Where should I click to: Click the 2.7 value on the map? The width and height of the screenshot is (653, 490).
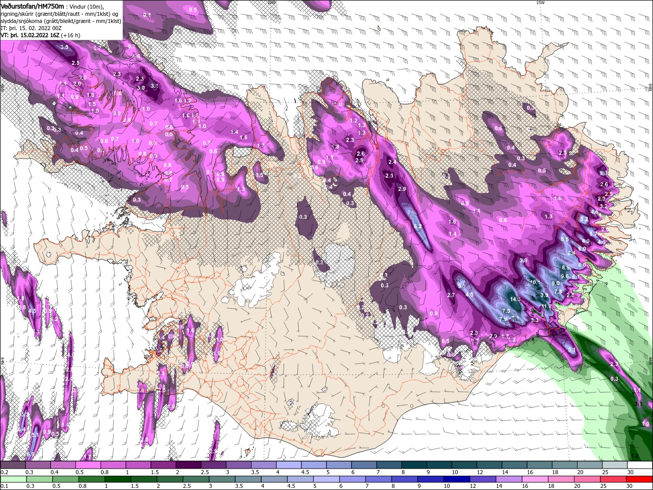coord(451,296)
